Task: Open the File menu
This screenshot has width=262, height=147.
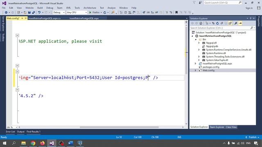Action: pos(4,8)
